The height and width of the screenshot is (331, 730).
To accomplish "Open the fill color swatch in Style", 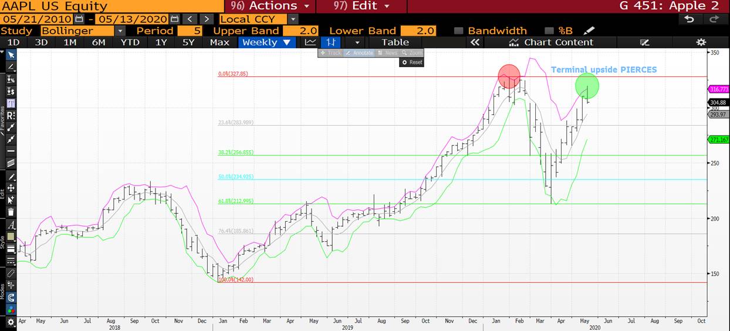I will [x=12, y=237].
